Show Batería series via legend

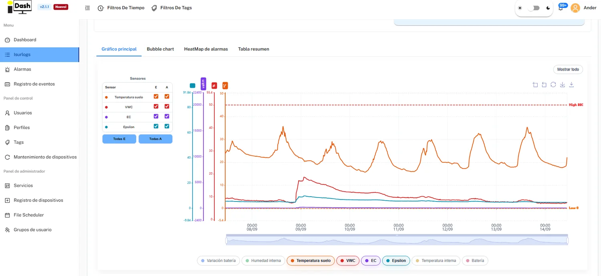coord(475,261)
